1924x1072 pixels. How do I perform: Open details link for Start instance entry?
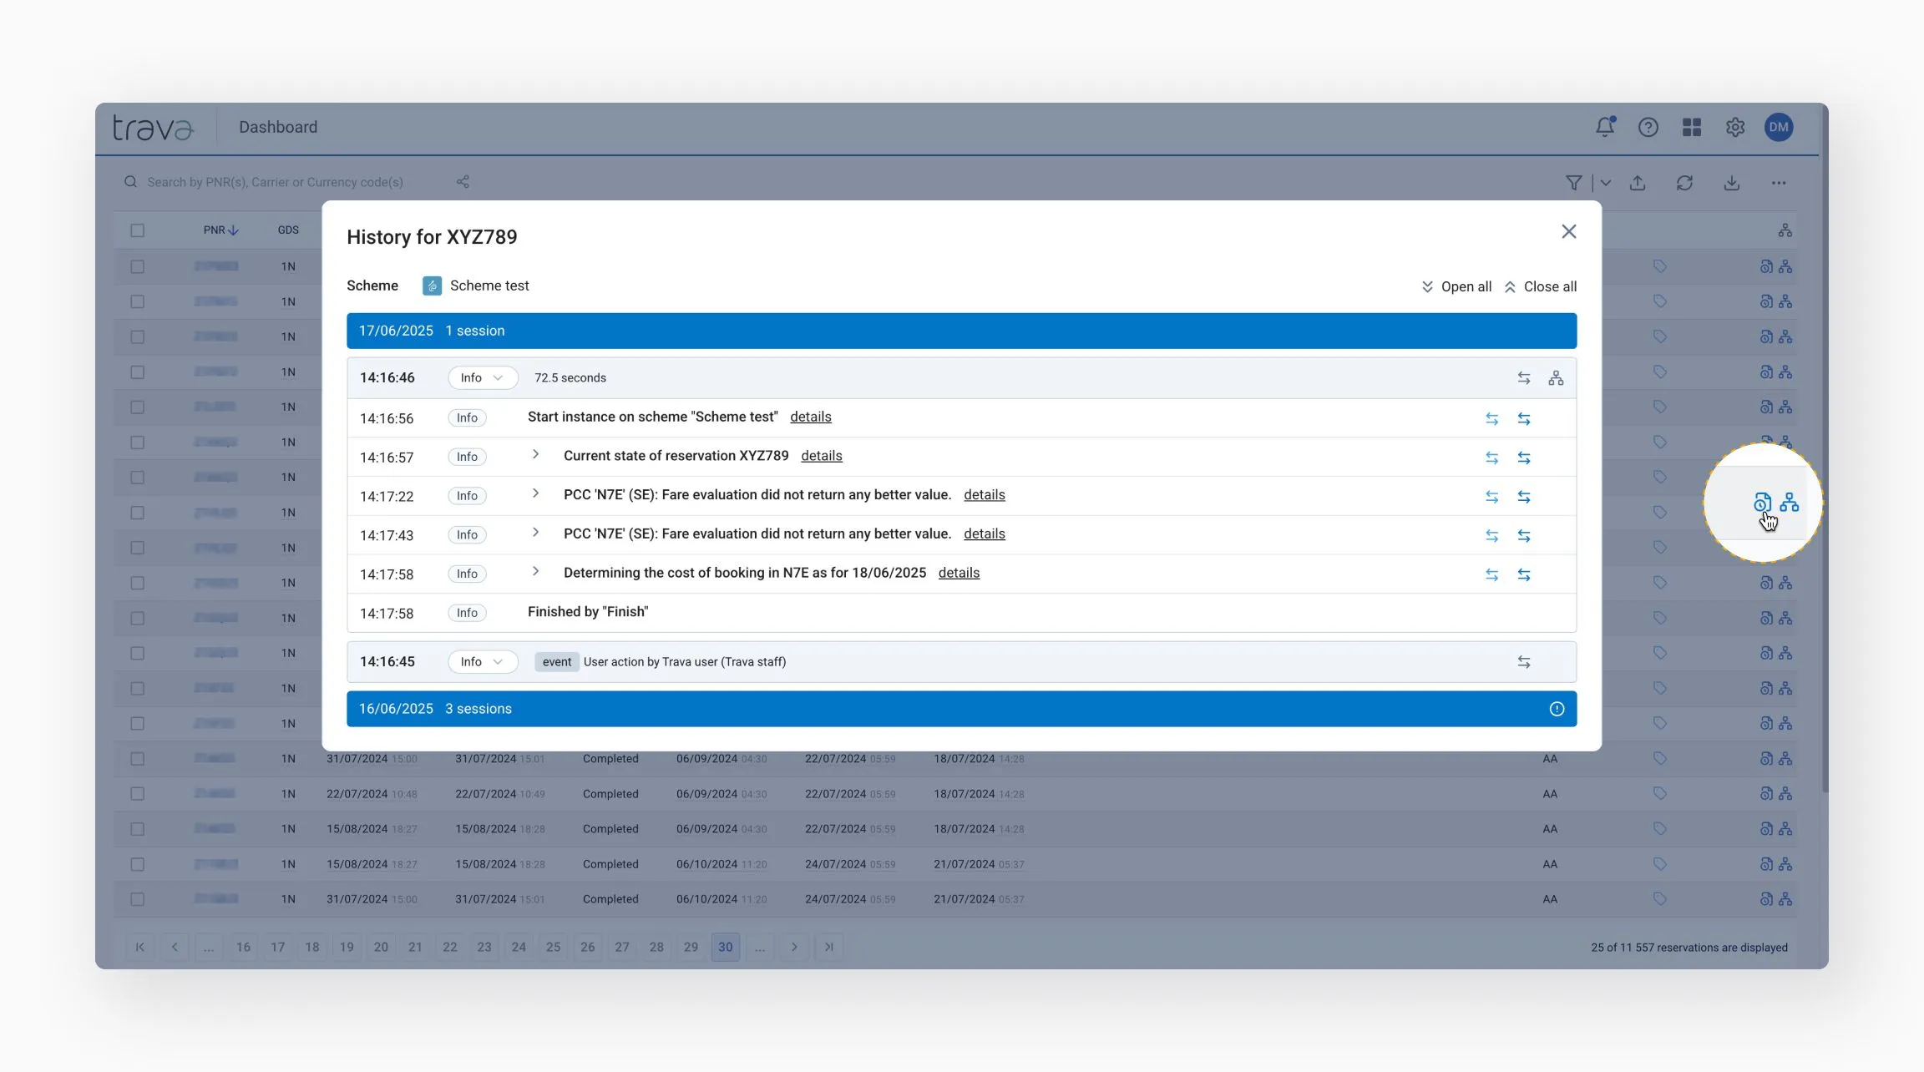[810, 417]
